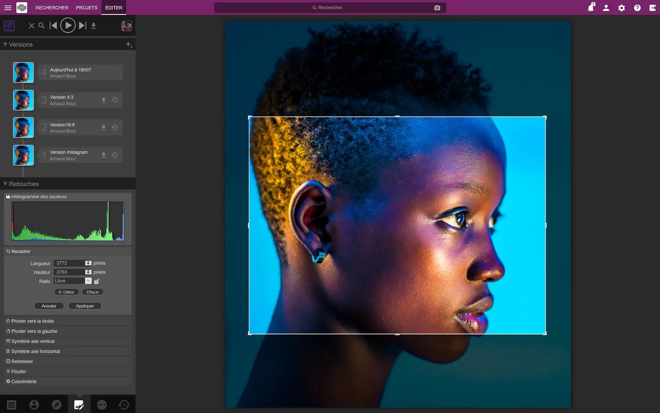Select the Version16:9 entry
The height and width of the screenshot is (413, 660).
coord(81,128)
